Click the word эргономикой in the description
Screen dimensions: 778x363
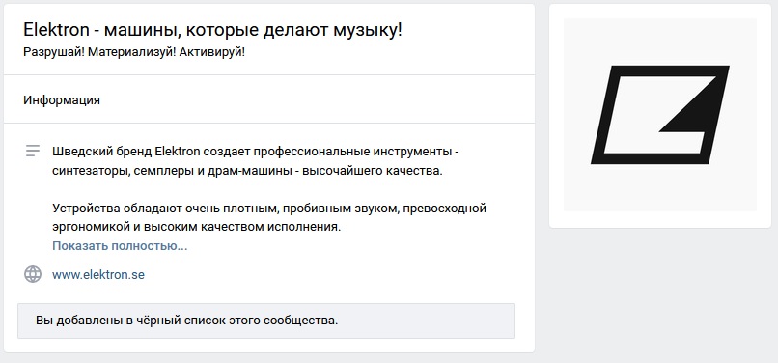(85, 228)
